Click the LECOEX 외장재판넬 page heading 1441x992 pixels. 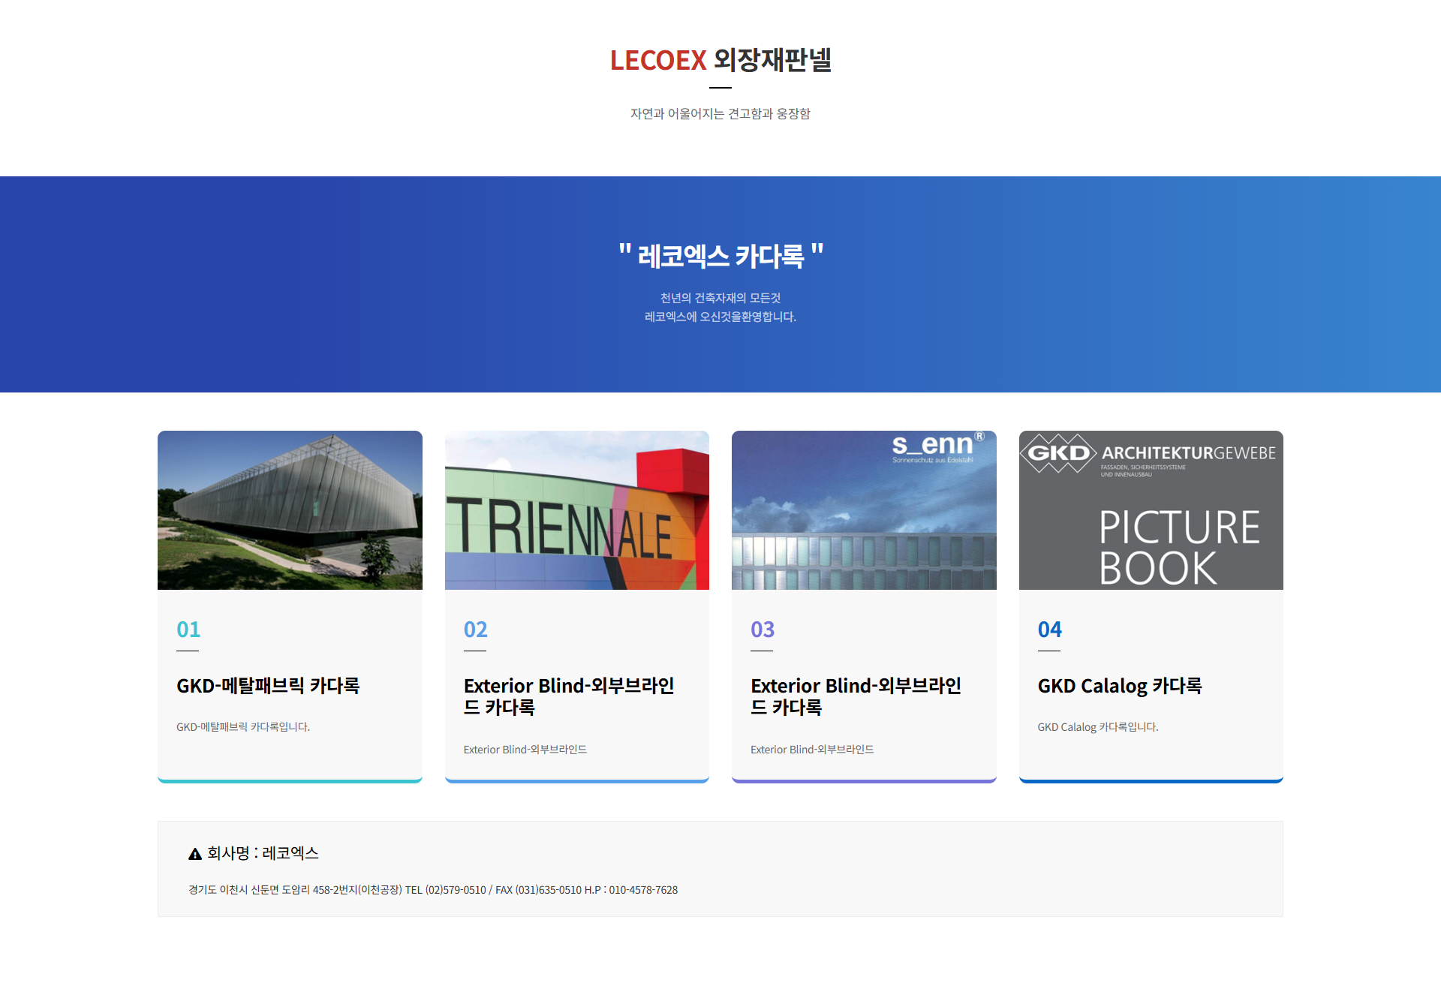[x=720, y=60]
